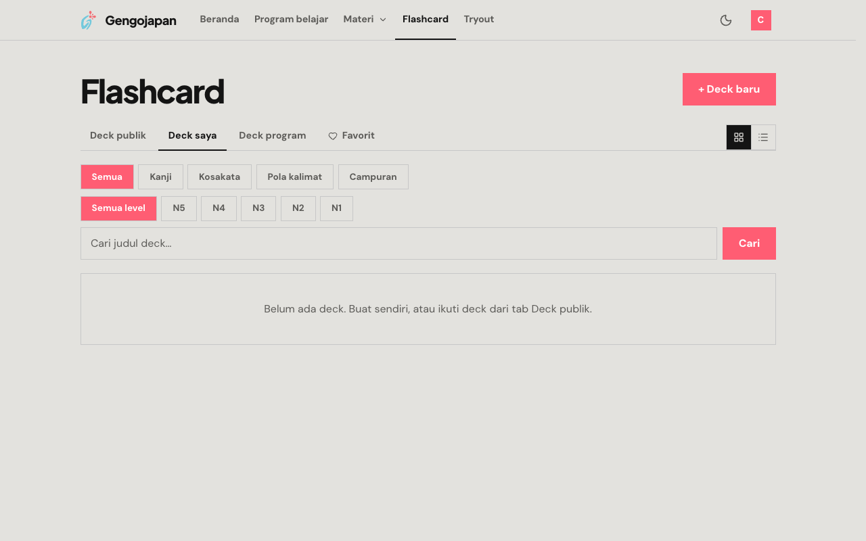Expand the Materi dropdown menu
The height and width of the screenshot is (541, 866).
click(365, 20)
